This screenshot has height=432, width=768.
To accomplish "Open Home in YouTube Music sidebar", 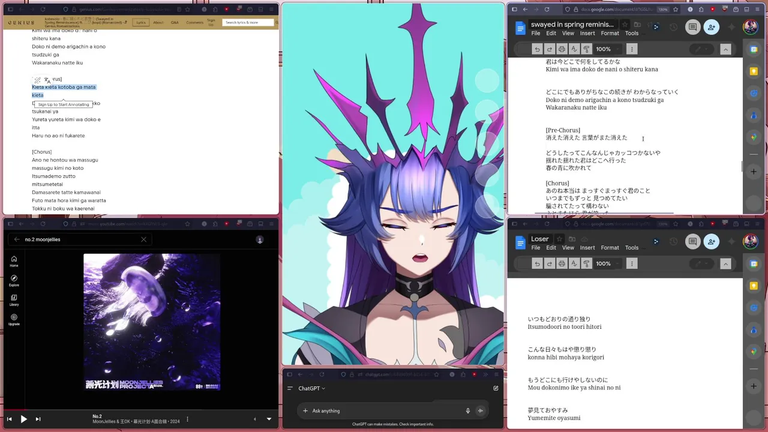I will 14,261.
